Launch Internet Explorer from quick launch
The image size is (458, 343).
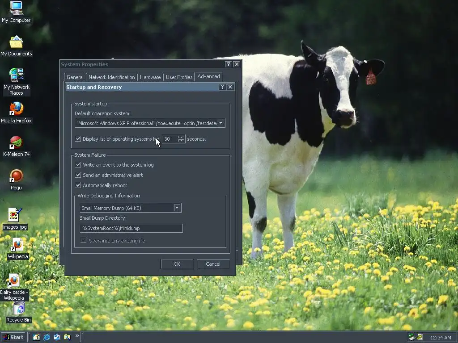pyautogui.click(x=47, y=337)
